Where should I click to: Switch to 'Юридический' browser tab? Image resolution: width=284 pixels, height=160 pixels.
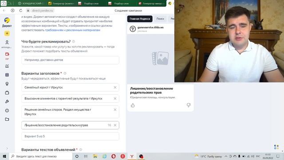31,4
